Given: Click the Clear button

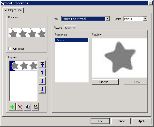Looking at the screenshot, I should (136, 82).
